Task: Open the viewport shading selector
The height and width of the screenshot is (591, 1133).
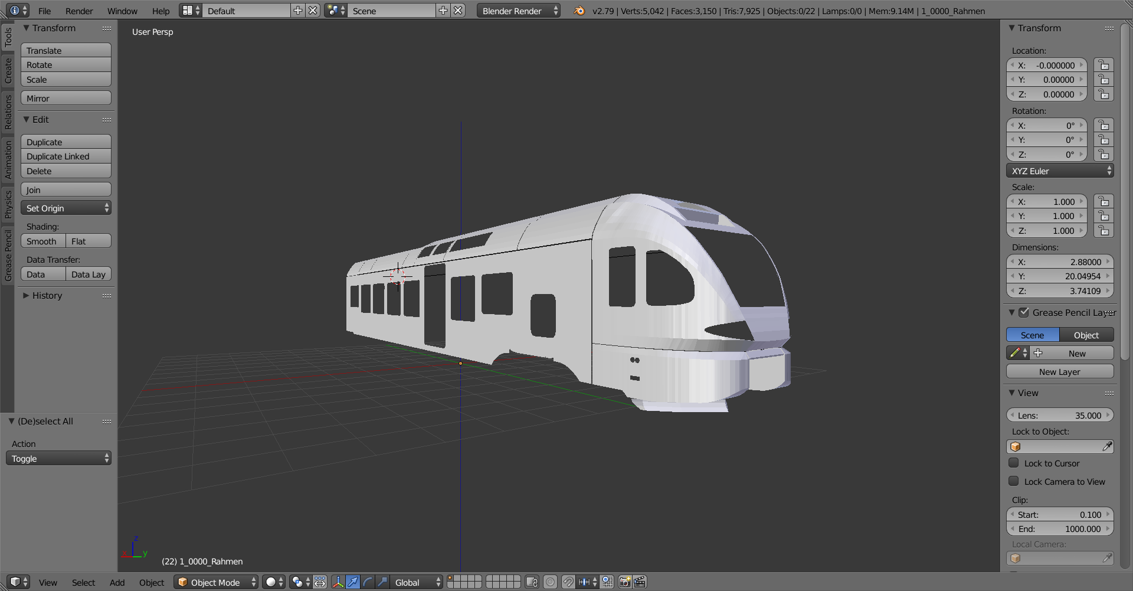Action: [x=274, y=582]
